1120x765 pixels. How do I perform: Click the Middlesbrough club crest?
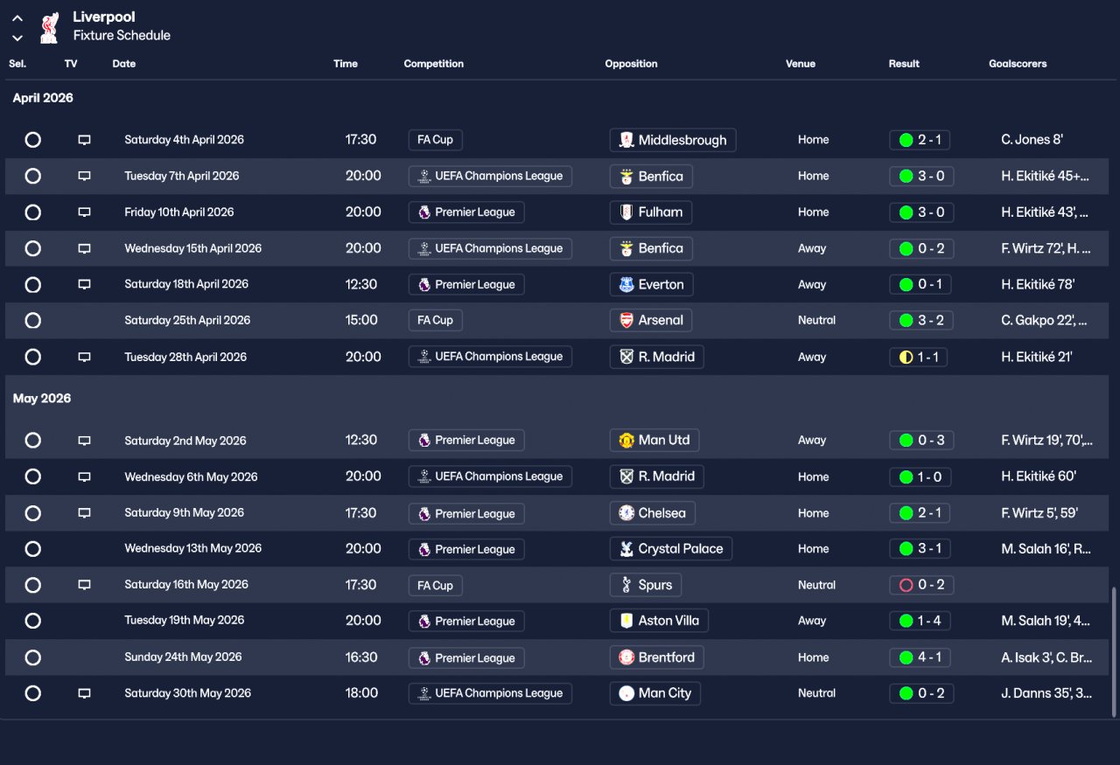click(626, 140)
